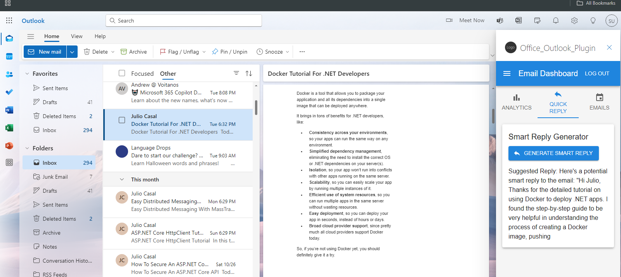Launch PowerPoint from the left rail
Viewport: 621px width, 277px height.
click(x=9, y=146)
